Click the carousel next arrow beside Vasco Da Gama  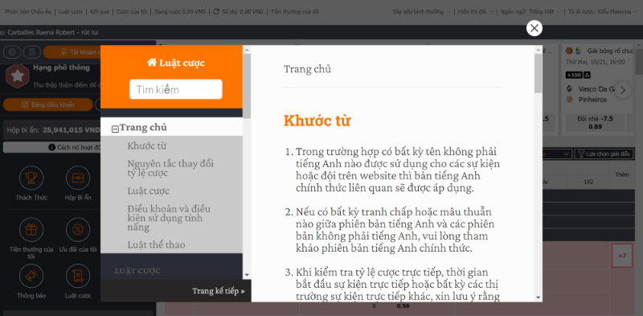[x=622, y=90]
